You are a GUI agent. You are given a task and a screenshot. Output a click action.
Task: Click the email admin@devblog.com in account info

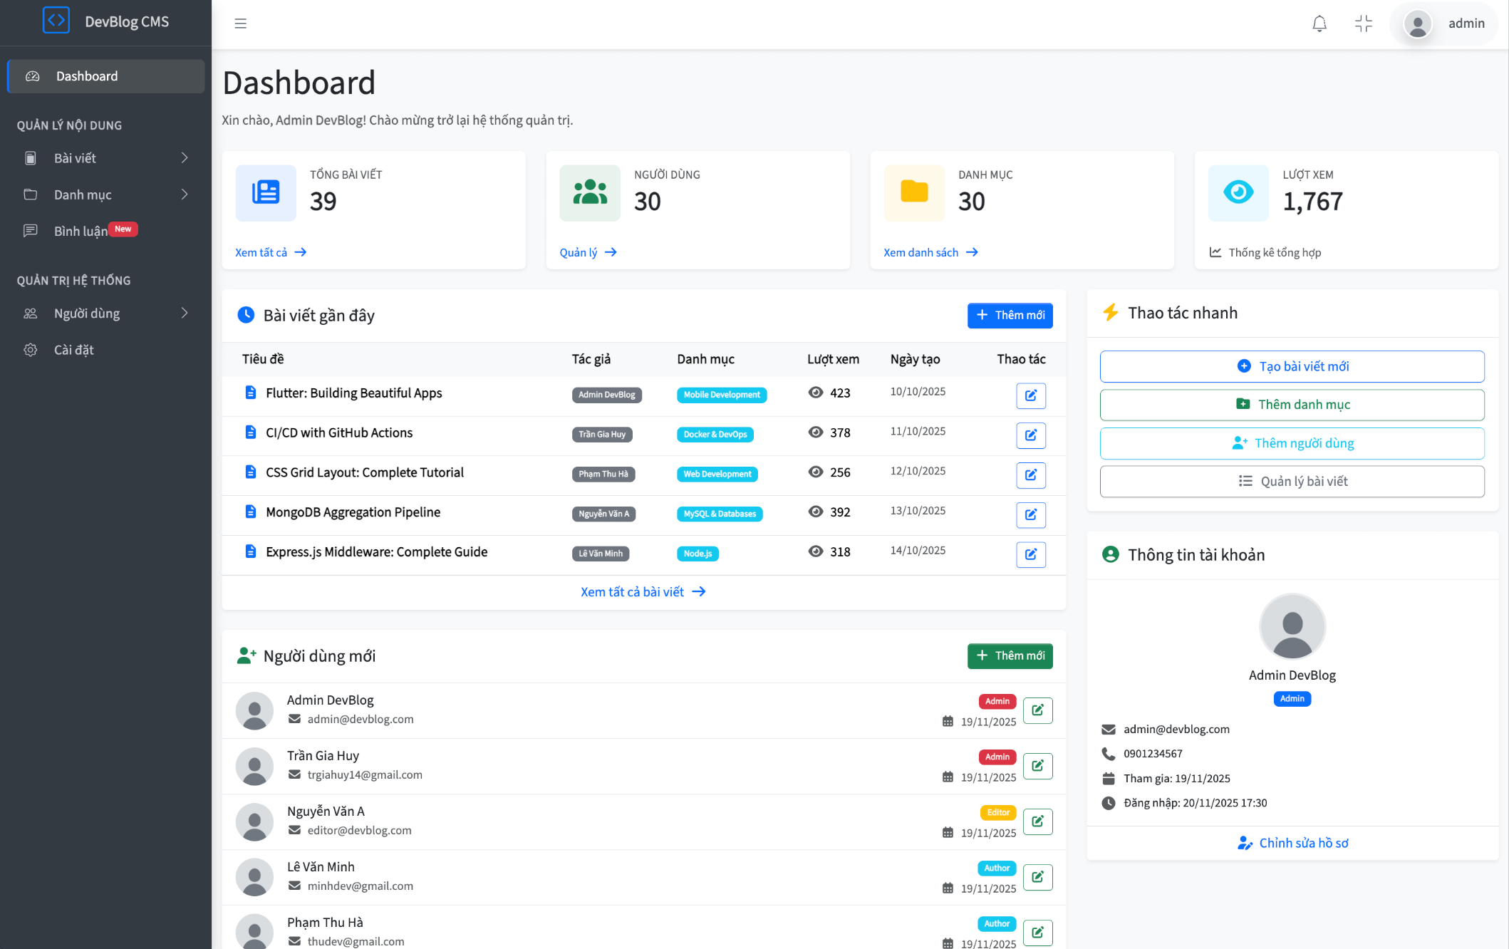1176,729
